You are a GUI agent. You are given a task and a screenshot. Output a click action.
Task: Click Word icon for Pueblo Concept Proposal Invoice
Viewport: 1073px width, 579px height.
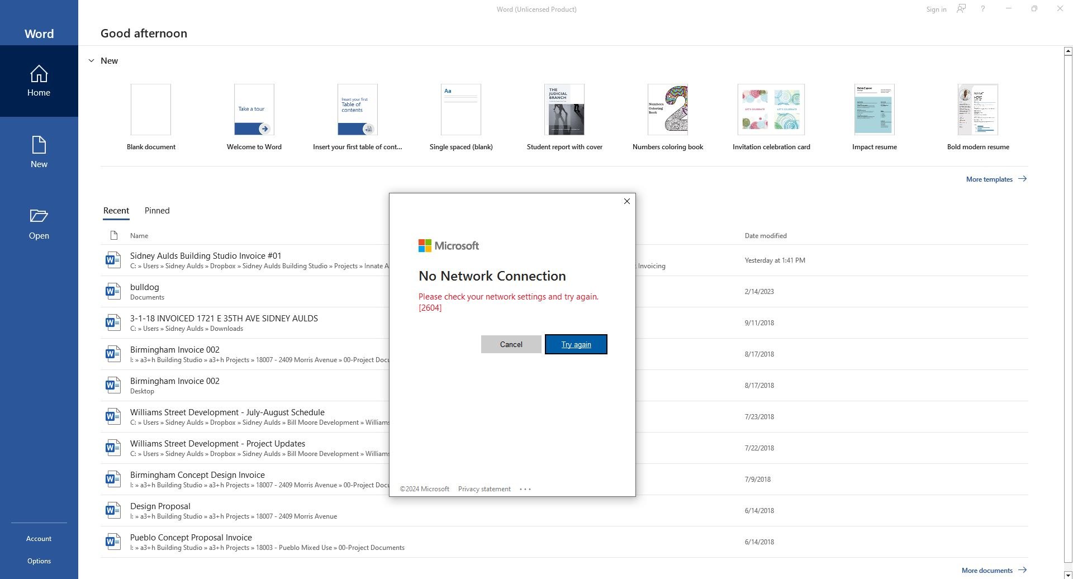(x=113, y=542)
